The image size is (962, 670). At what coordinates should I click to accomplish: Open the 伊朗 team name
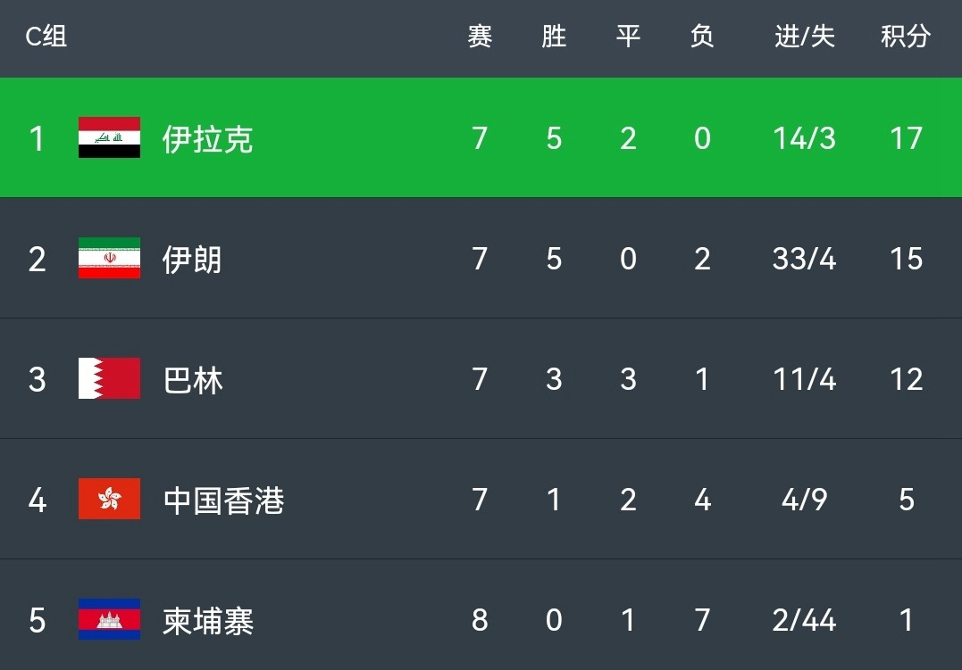coord(192,259)
